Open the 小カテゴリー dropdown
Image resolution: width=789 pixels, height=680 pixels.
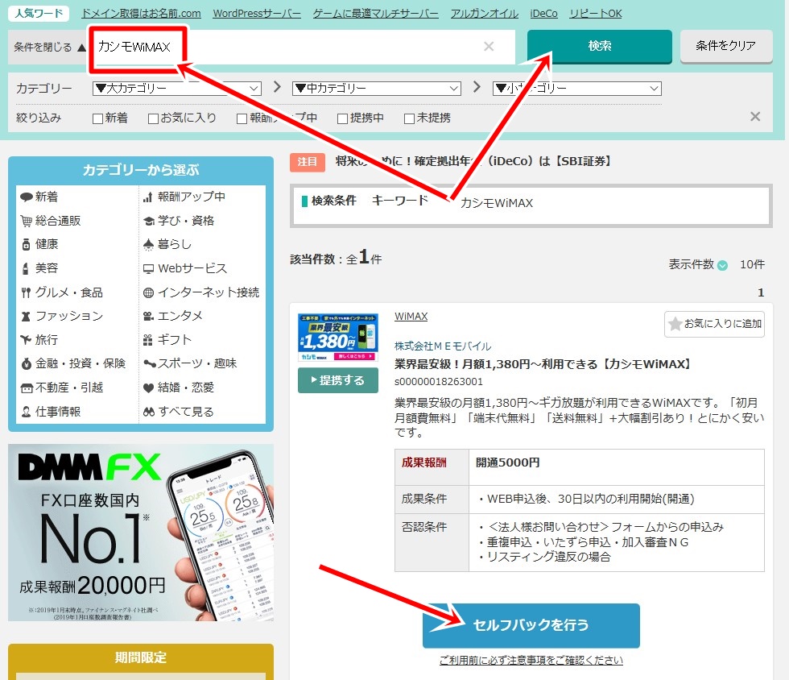tap(577, 89)
